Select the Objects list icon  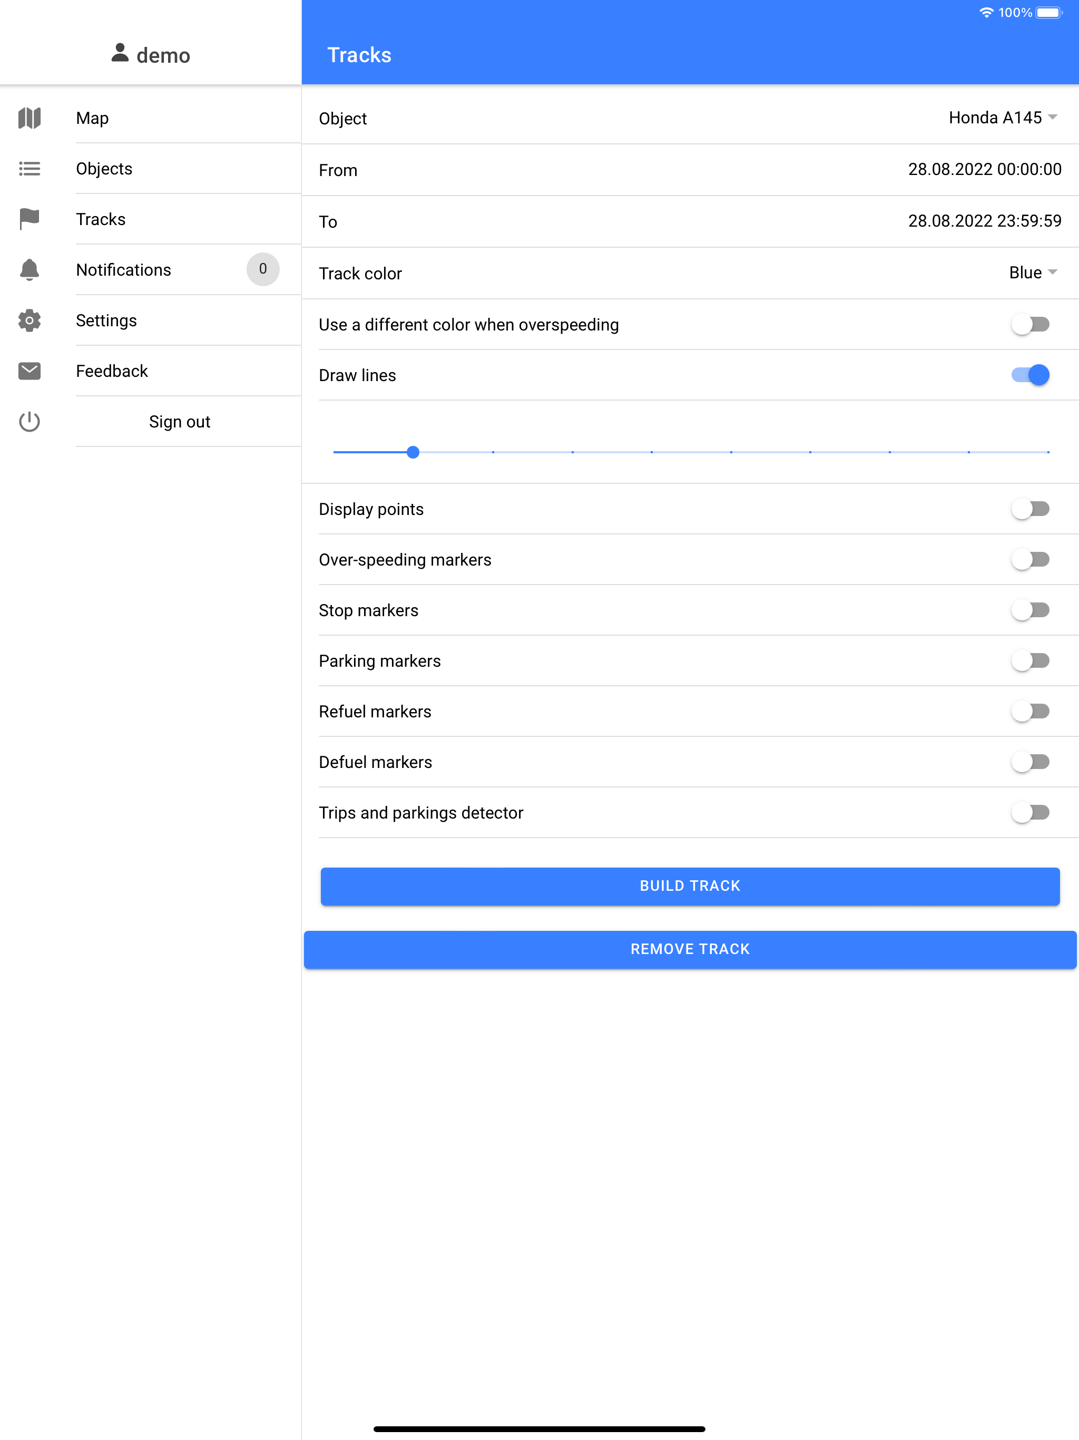pyautogui.click(x=30, y=169)
